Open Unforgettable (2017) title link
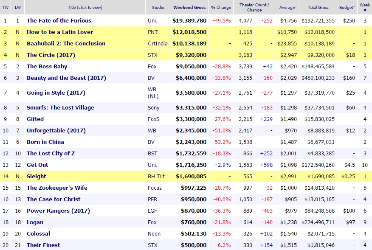Viewport: 372px width, 250px height. coord(56,130)
